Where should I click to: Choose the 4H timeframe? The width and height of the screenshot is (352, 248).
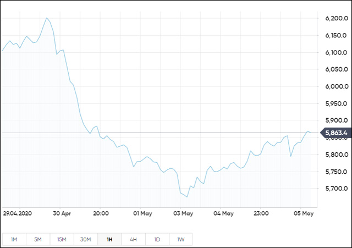(x=133, y=239)
